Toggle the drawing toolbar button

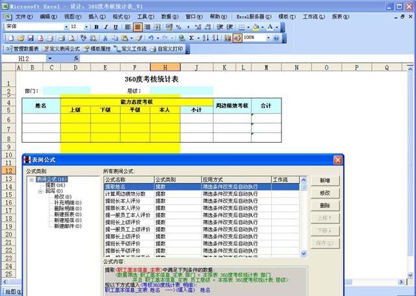click(x=237, y=38)
